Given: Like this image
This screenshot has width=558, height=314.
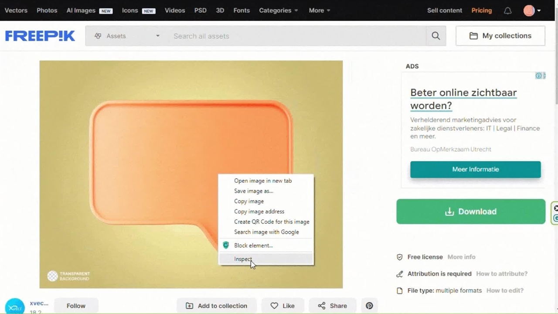Looking at the screenshot, I should pyautogui.click(x=282, y=306).
